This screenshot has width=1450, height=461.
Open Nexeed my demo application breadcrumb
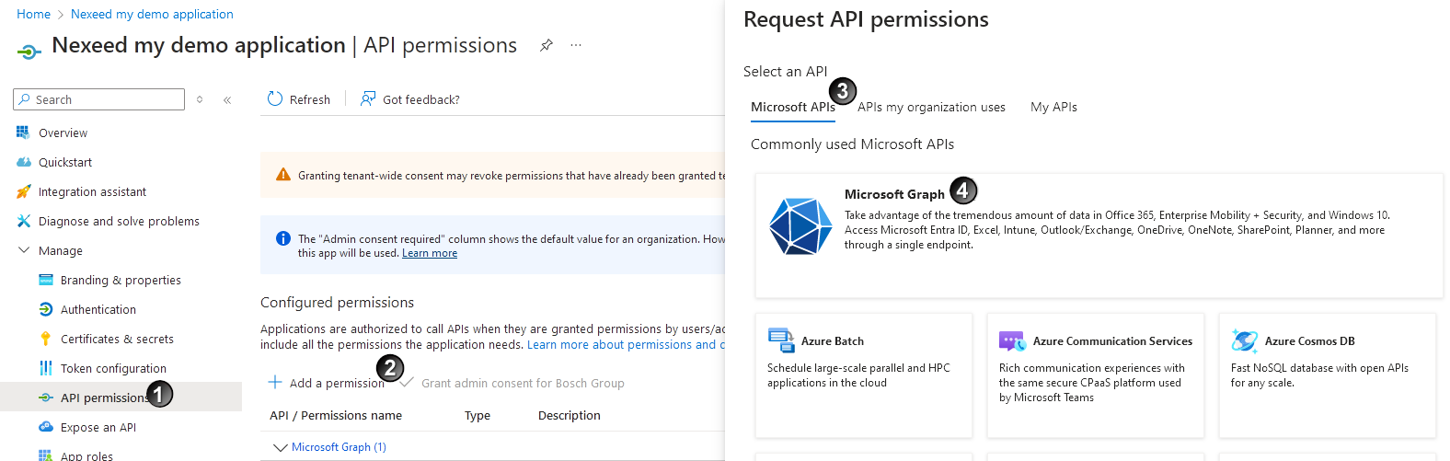point(152,14)
